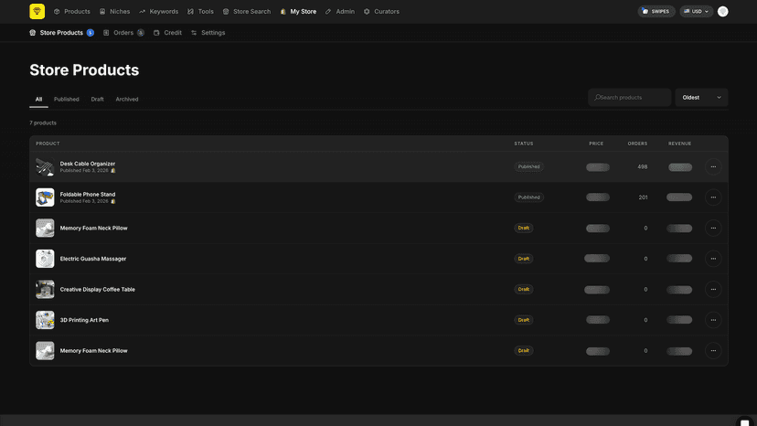
Task: Open Tools menu
Action: click(x=200, y=12)
